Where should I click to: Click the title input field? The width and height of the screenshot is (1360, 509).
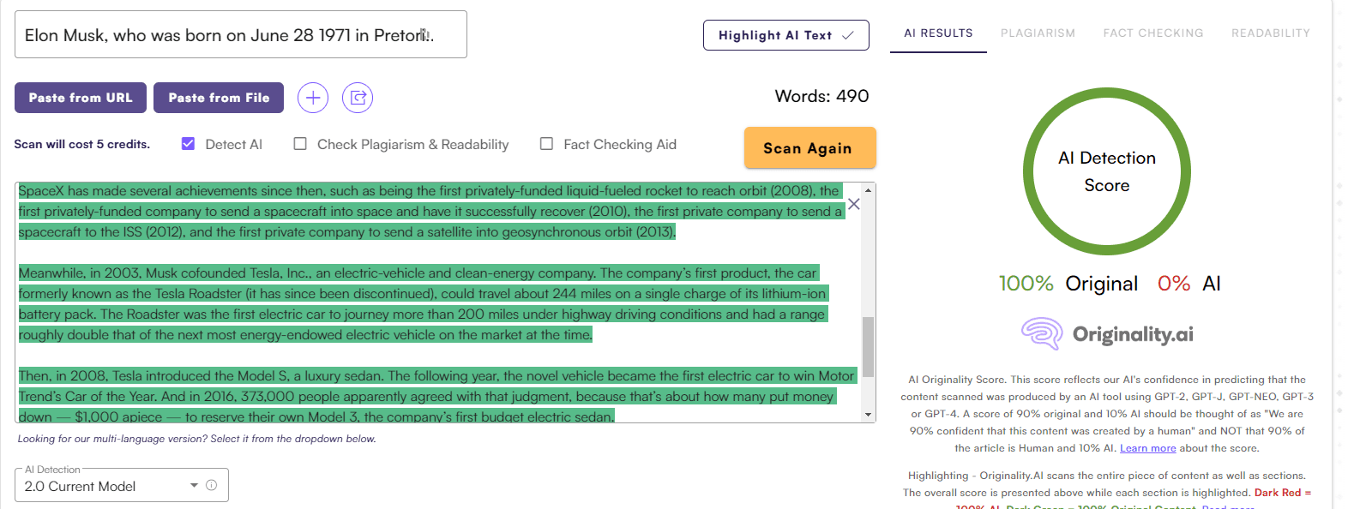(240, 35)
